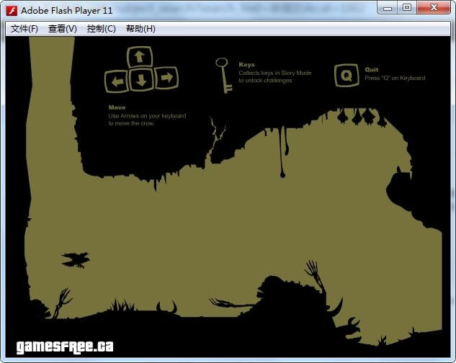Click the gamesfree.ca logo link
This screenshot has height=363, width=456.
(65, 346)
